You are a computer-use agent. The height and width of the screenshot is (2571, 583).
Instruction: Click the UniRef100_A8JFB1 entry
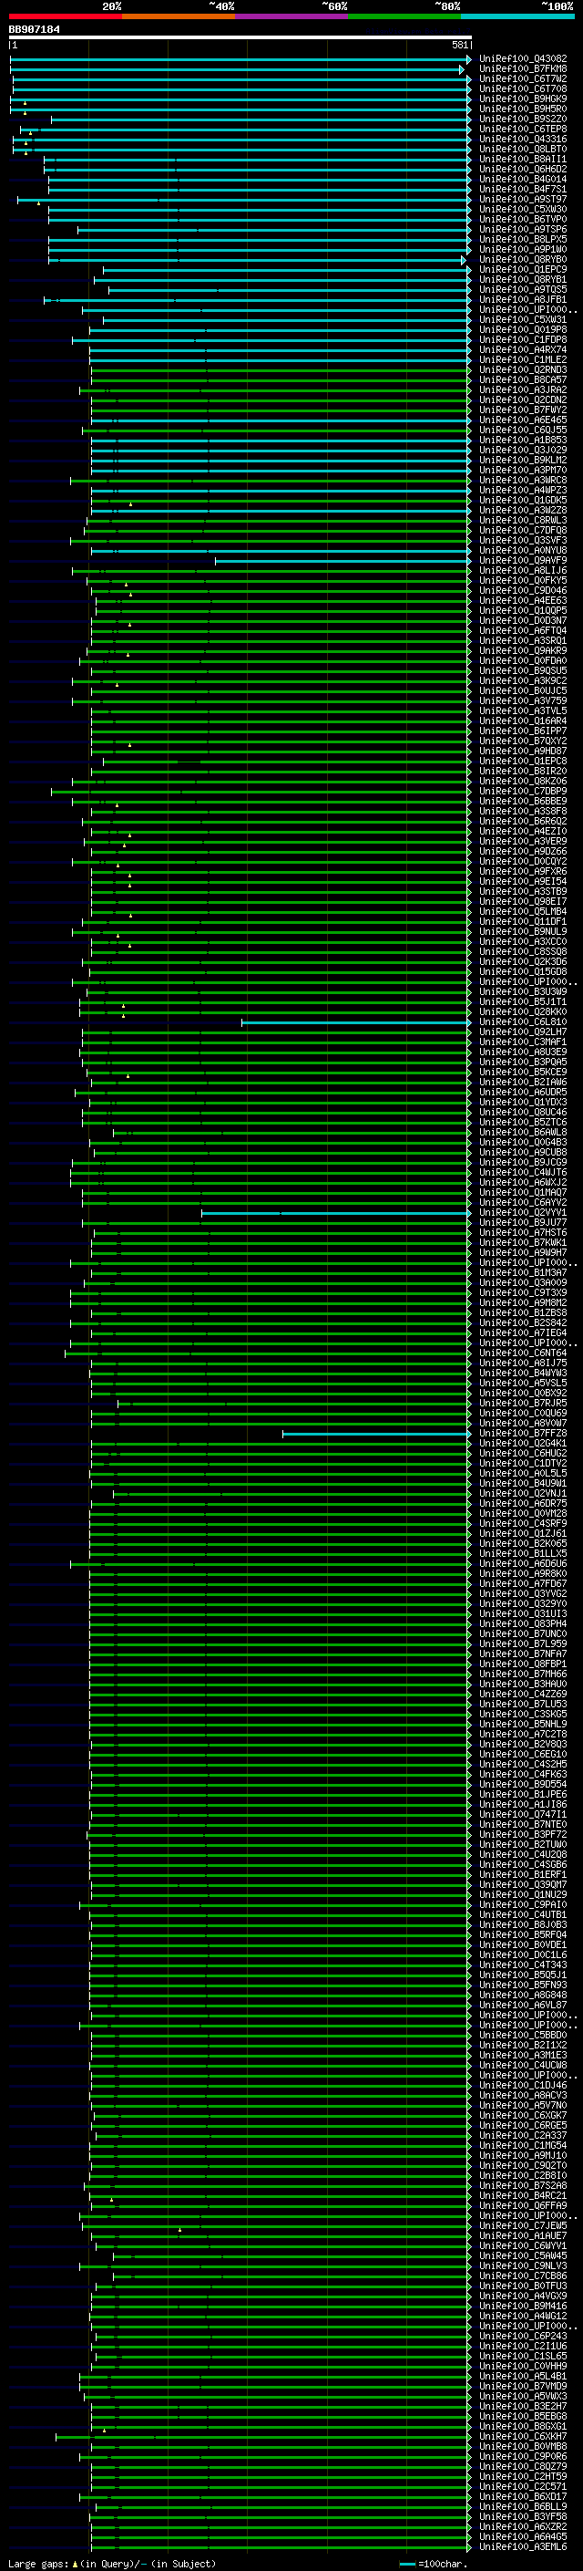coord(523,299)
